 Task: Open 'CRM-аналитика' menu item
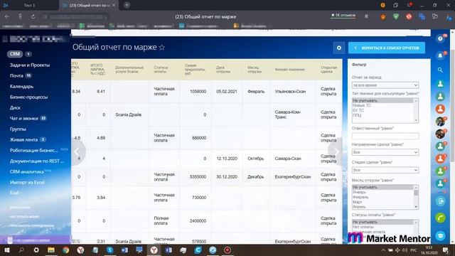pos(27,172)
